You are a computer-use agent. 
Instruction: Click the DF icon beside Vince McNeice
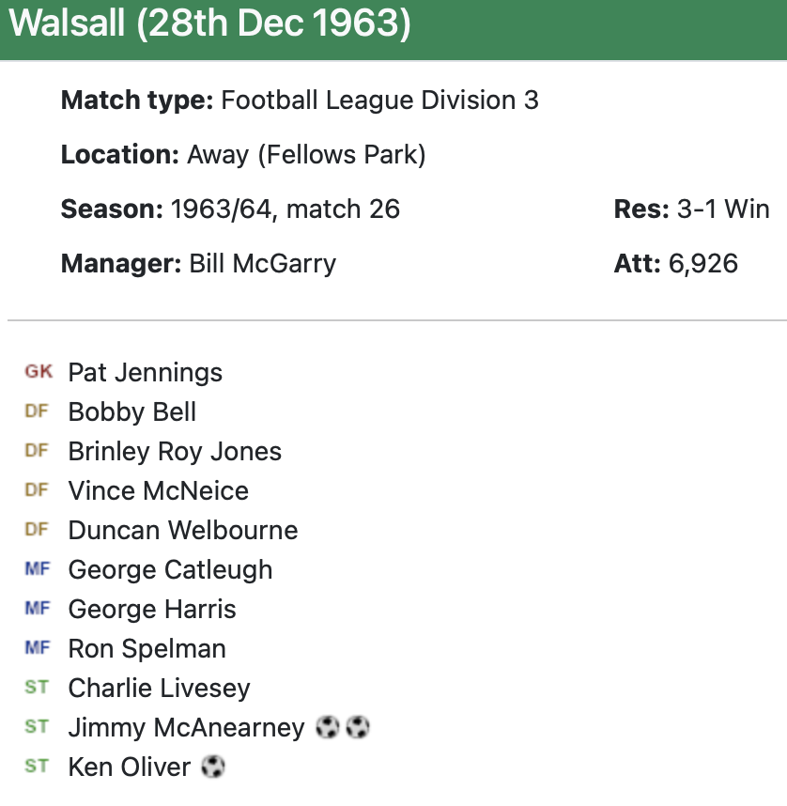(x=37, y=490)
